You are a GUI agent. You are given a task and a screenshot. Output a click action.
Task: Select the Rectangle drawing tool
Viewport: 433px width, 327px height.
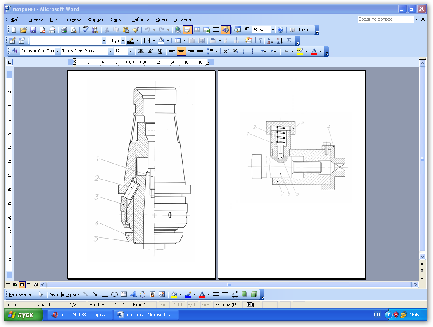105,294
